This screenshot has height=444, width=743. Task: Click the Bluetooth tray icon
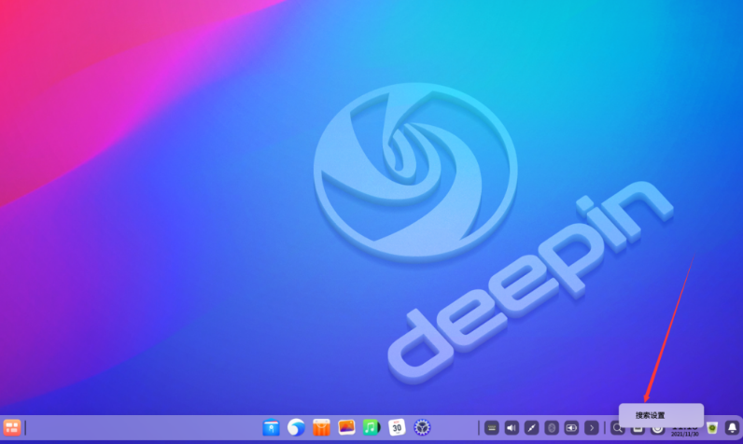(551, 428)
